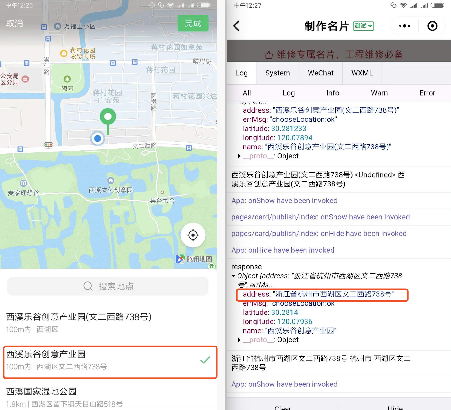
Task: Tap the 麦家理想谷 map icon
Action: (x=23, y=183)
